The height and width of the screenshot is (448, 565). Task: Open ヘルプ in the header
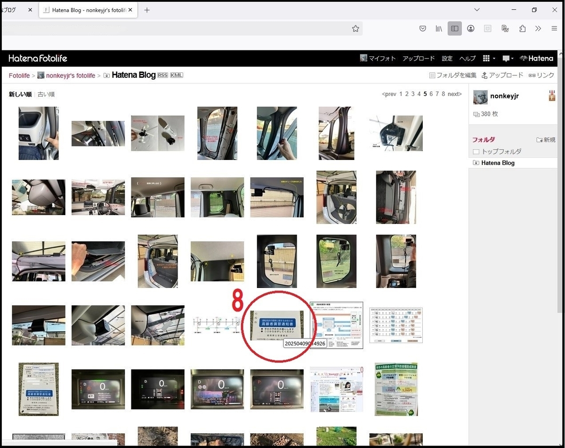468,58
